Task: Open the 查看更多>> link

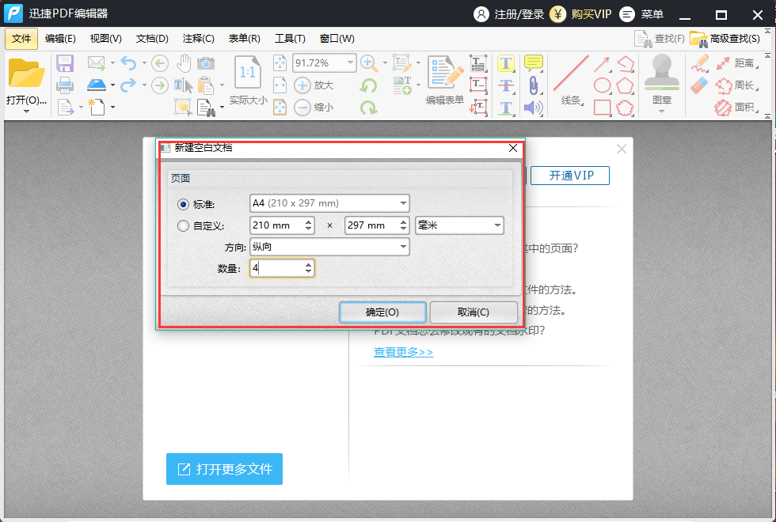Action: 403,352
